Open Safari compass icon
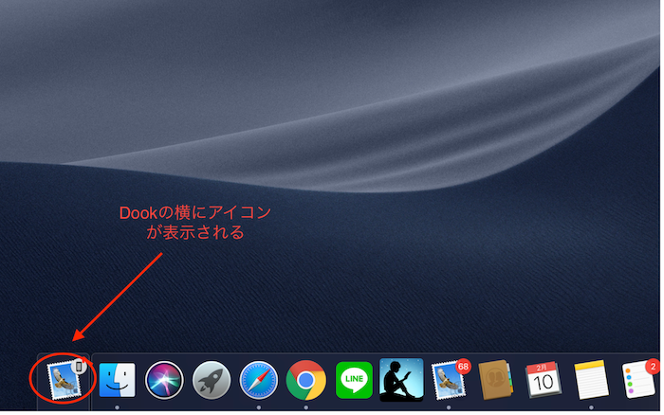Viewport: 664px width, 415px height. coord(259,380)
